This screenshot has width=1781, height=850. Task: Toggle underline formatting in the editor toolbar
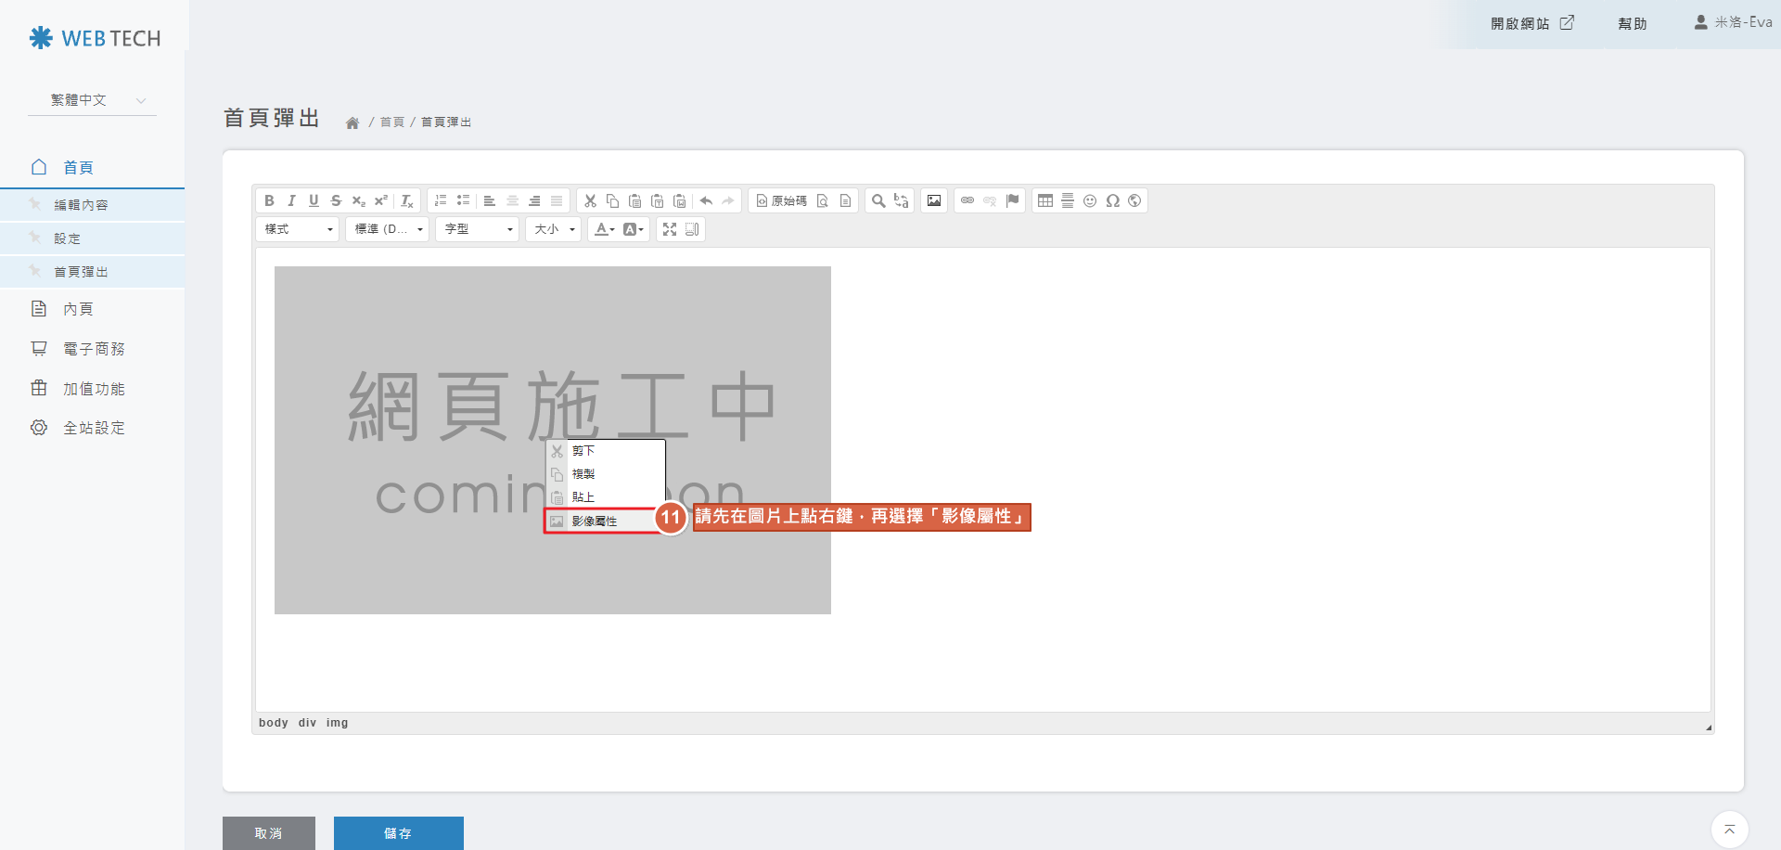(x=314, y=200)
